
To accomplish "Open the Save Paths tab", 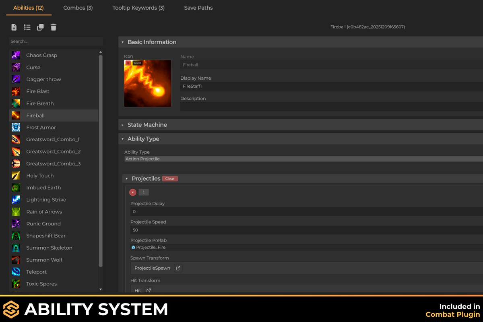I will [x=198, y=7].
